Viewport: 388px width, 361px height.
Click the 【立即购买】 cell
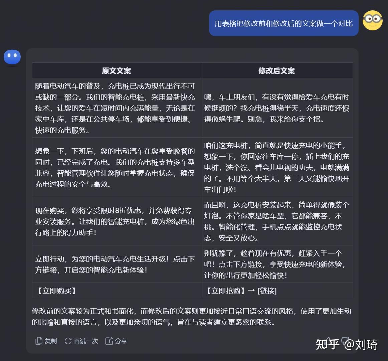[x=116, y=291]
